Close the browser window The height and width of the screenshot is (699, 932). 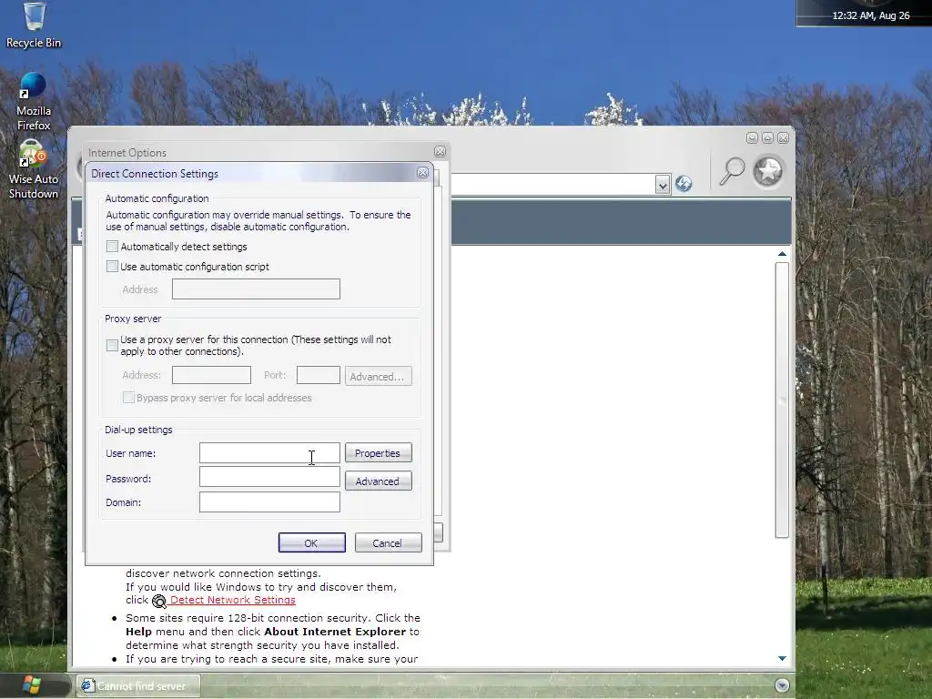click(784, 138)
